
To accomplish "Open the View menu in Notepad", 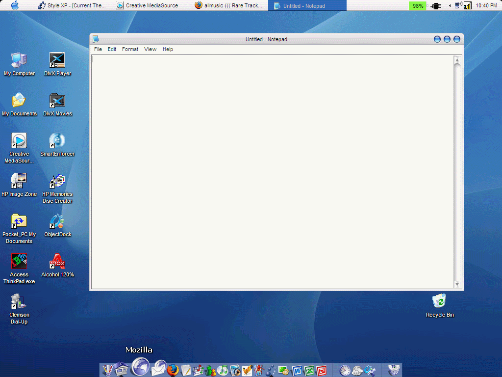I will pos(150,49).
